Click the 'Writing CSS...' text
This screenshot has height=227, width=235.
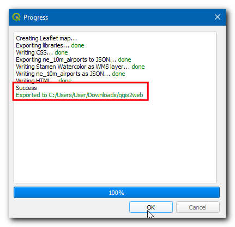34,52
